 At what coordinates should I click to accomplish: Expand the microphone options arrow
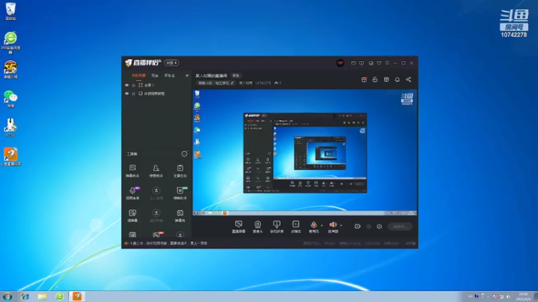click(x=322, y=225)
